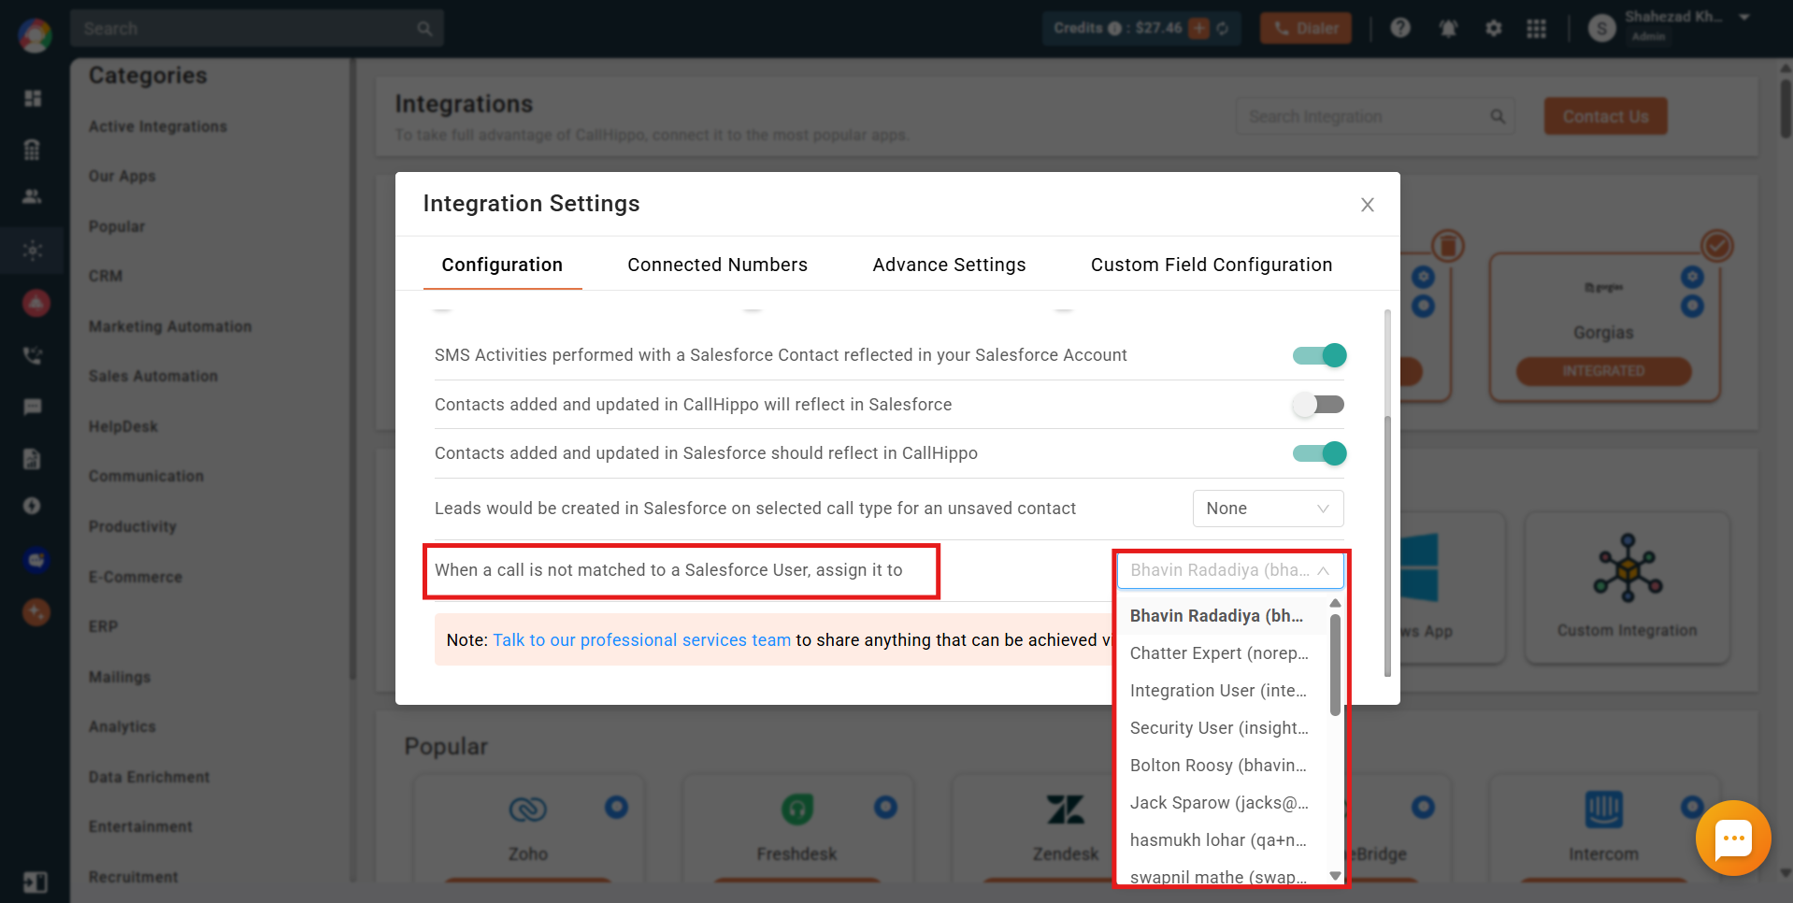Select the E-Commerce category
The width and height of the screenshot is (1793, 903).
(136, 577)
